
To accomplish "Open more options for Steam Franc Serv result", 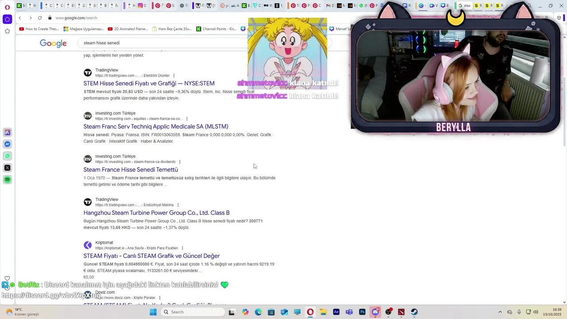I will (187, 119).
